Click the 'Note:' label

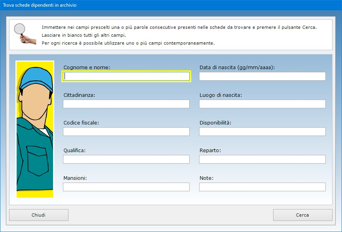pyautogui.click(x=206, y=178)
